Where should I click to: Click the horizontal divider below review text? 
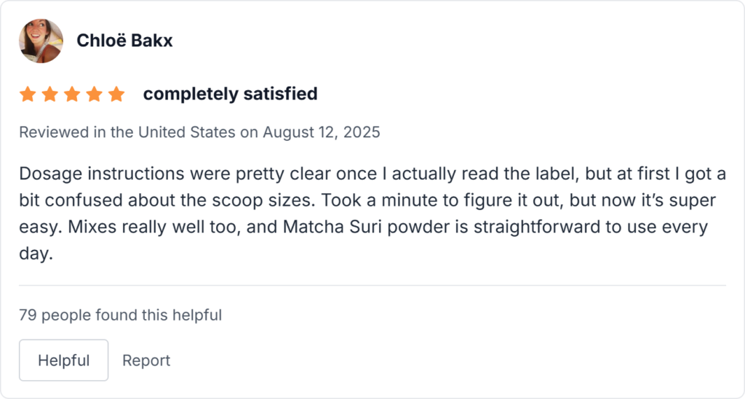click(x=372, y=286)
